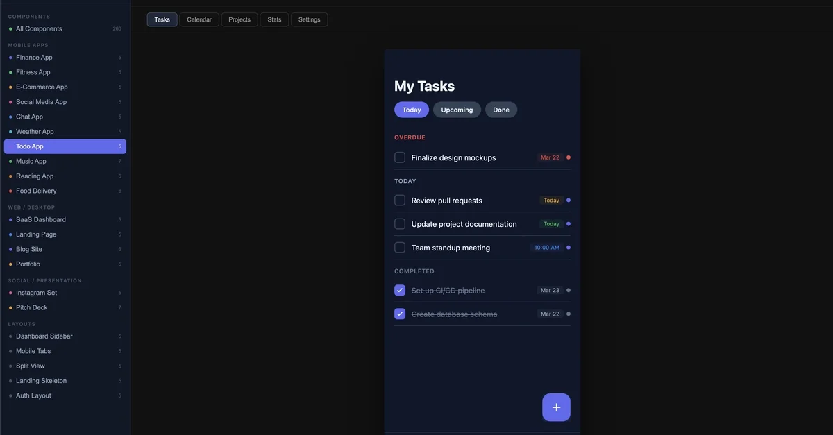Select the Stats tab
Image resolution: width=833 pixels, height=435 pixels.
tap(274, 19)
